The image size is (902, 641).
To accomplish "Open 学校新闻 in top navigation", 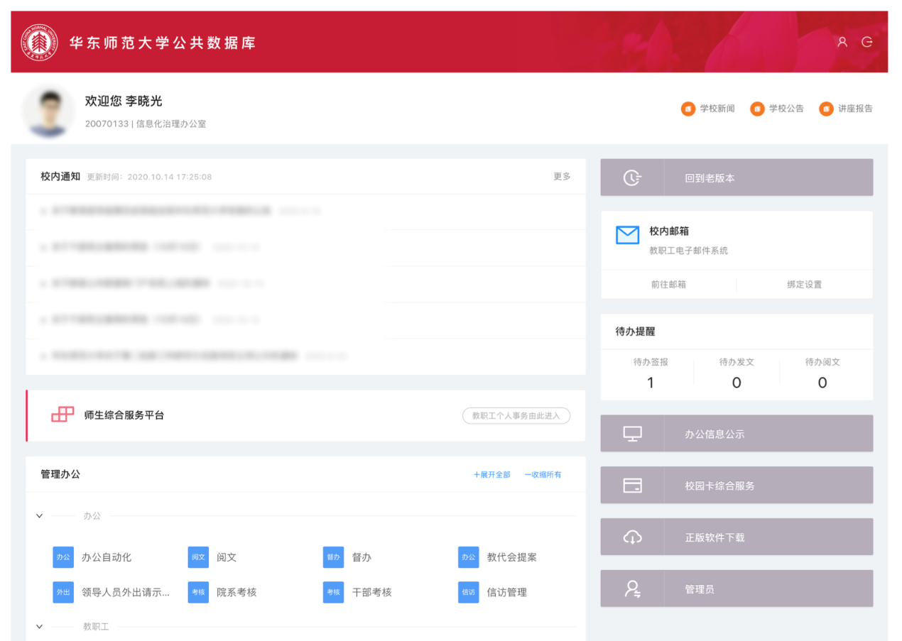I will [x=708, y=109].
